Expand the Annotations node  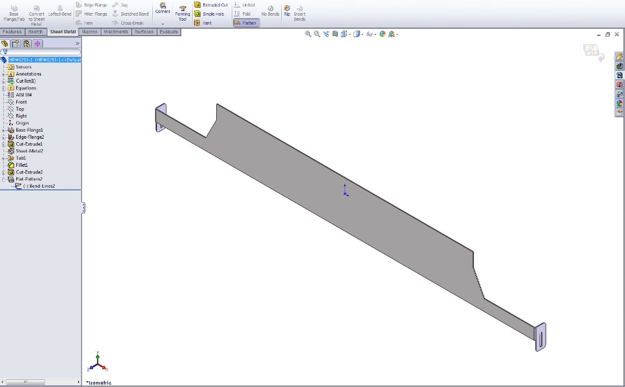click(x=4, y=74)
